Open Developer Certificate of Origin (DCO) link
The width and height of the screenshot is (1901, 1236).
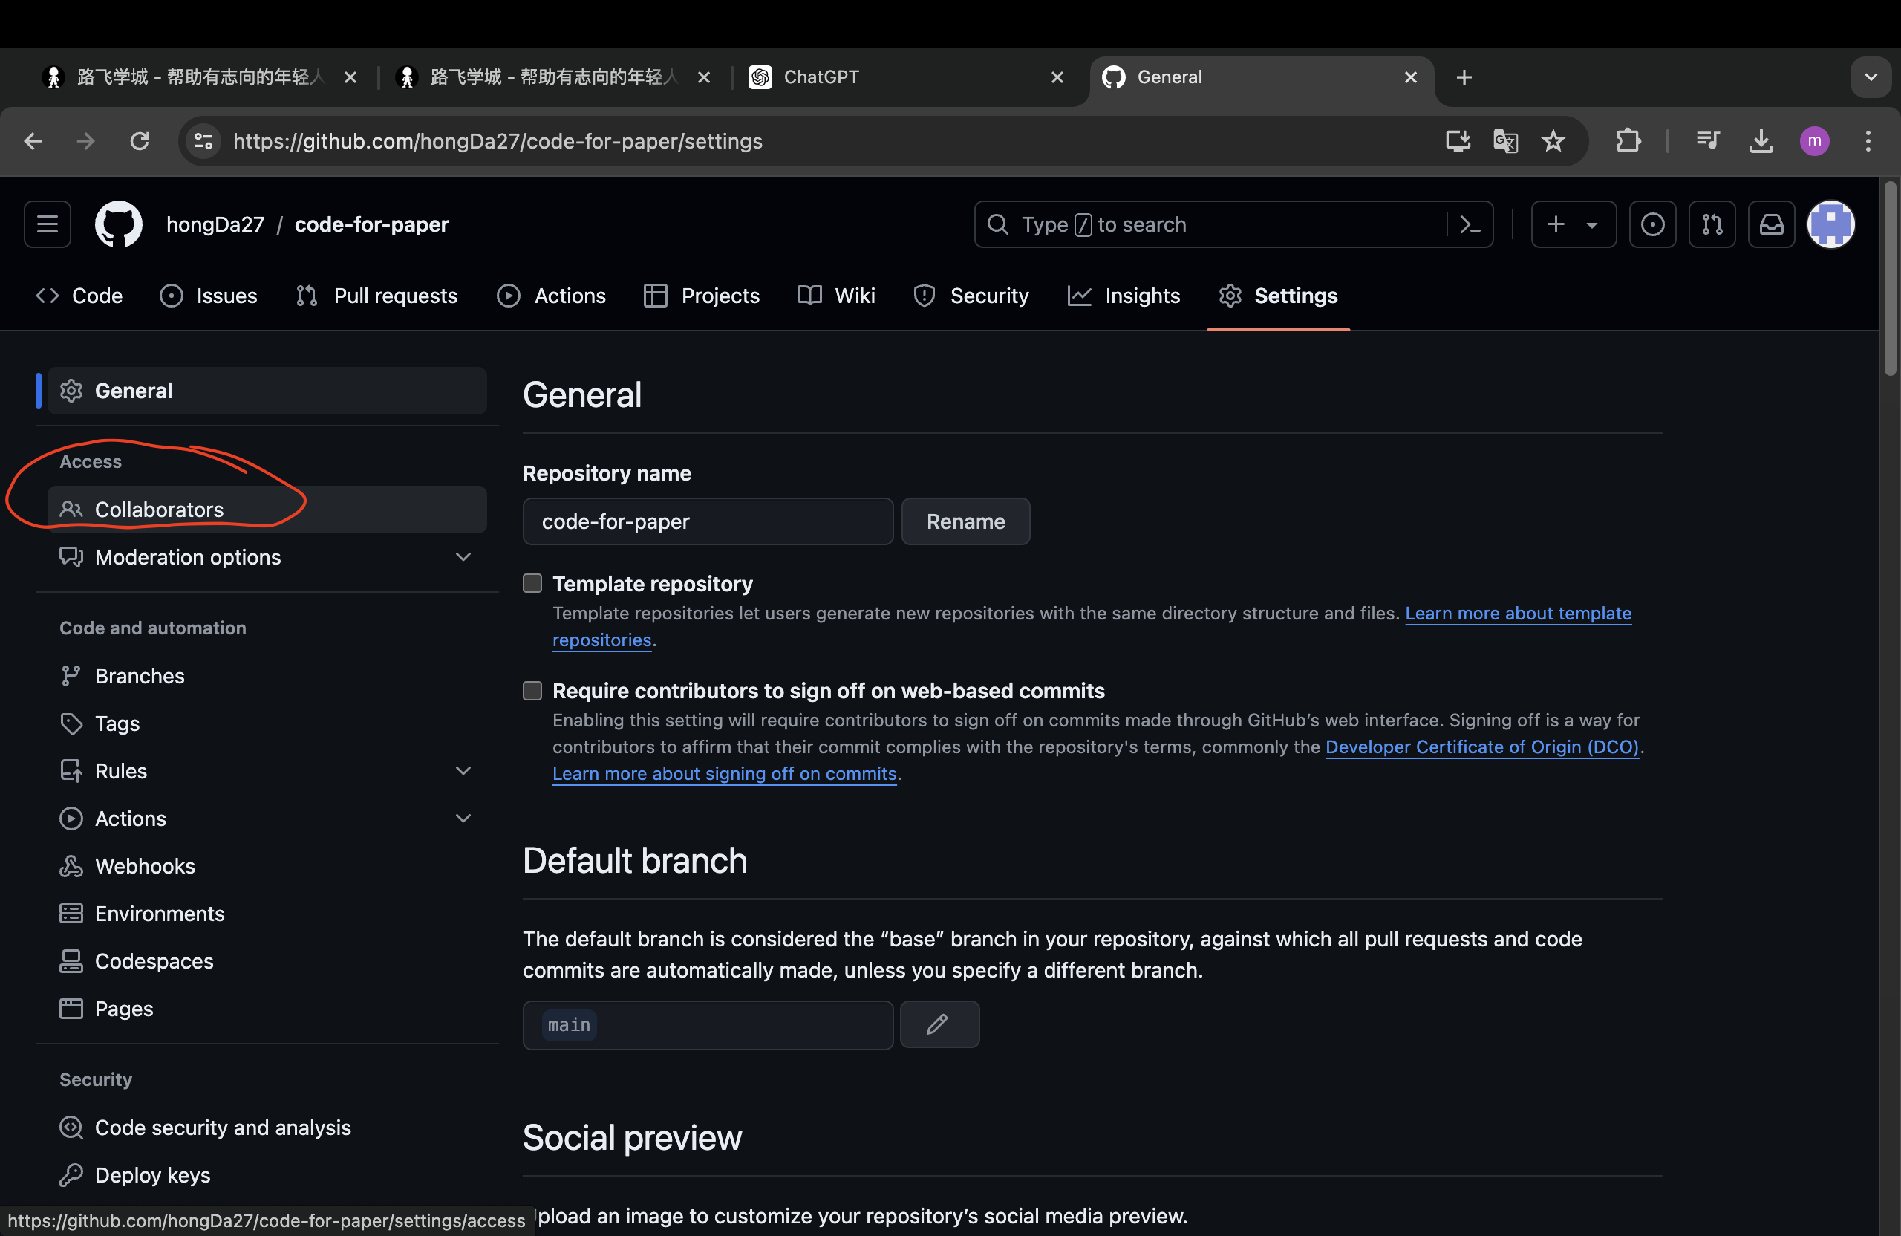tap(1481, 747)
